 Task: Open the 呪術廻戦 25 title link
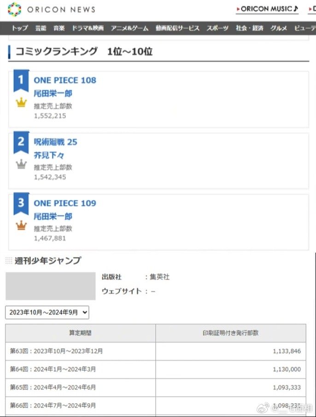(55, 142)
